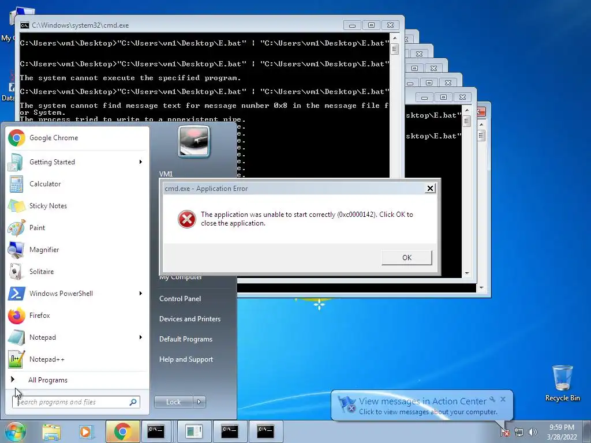Open Default Programs
Viewport: 591px width, 443px height.
click(x=185, y=339)
